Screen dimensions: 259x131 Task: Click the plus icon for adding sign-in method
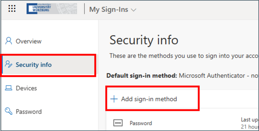[x=114, y=99]
